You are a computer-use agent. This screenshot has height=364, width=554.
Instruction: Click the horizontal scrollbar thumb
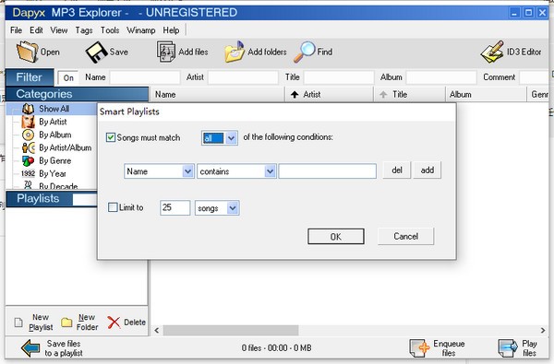pos(230,331)
